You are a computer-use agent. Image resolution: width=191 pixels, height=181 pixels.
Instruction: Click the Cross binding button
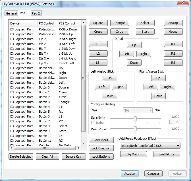coord(98,32)
